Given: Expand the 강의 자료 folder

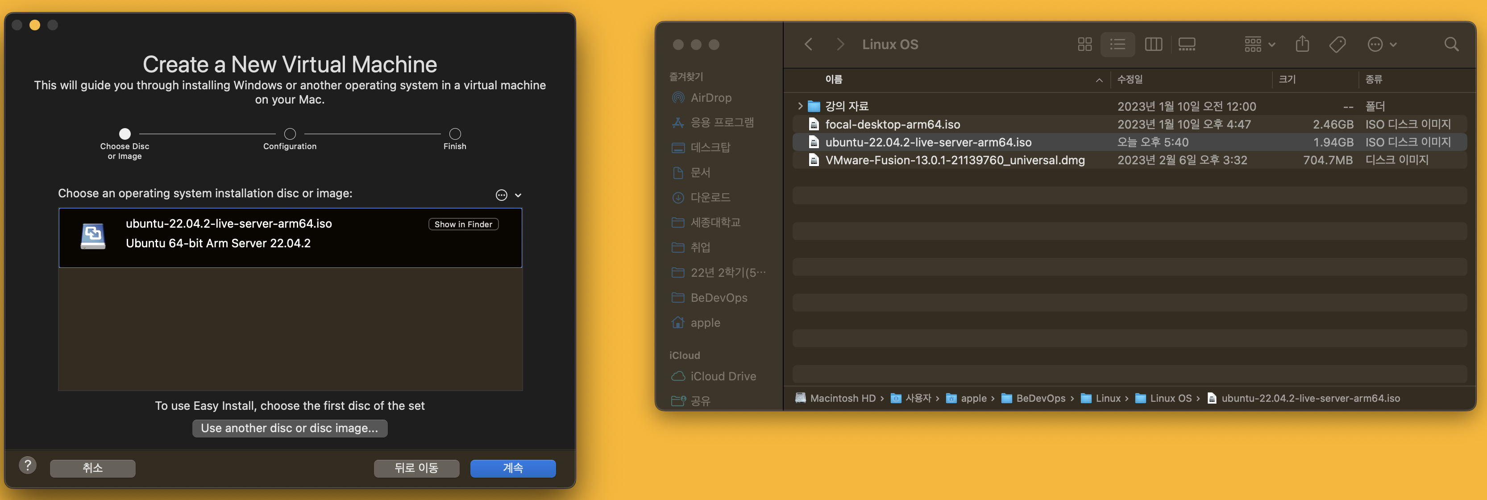Looking at the screenshot, I should pyautogui.click(x=799, y=106).
